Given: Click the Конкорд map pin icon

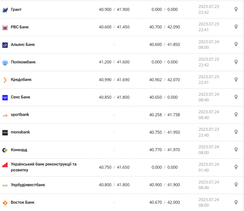Looking at the screenshot, I should pyautogui.click(x=236, y=150).
